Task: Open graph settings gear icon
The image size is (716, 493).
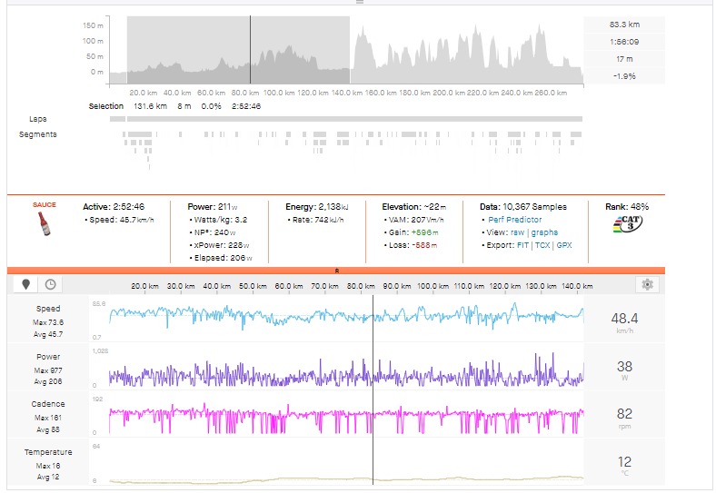Action: 647,284
